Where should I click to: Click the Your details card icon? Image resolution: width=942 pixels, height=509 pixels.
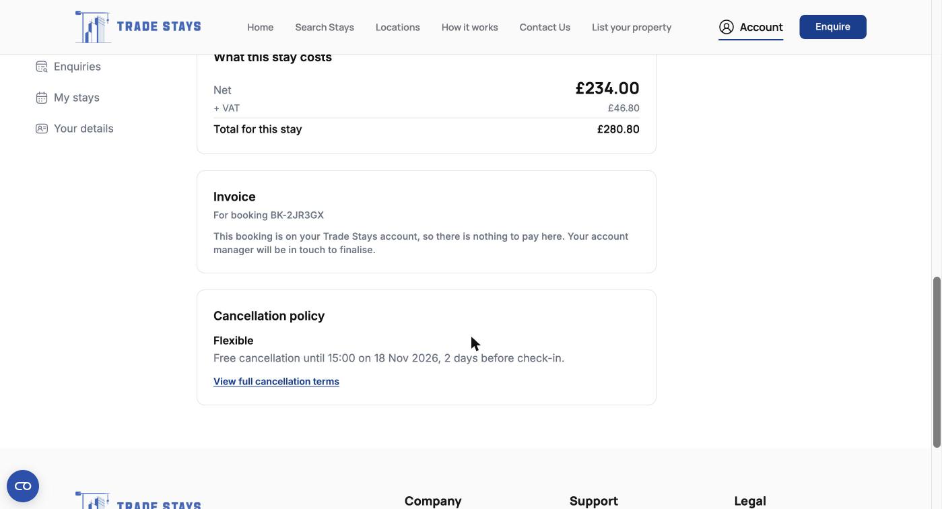(x=42, y=129)
